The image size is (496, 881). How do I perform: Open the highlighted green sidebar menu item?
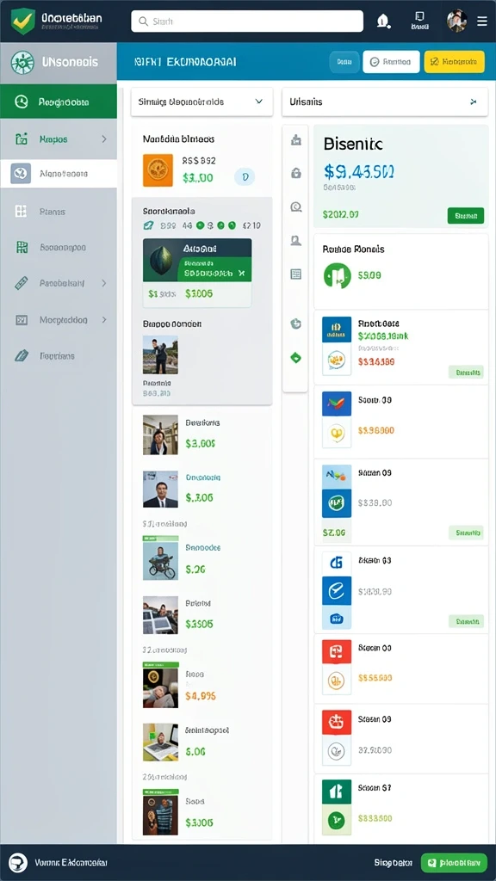[x=59, y=102]
